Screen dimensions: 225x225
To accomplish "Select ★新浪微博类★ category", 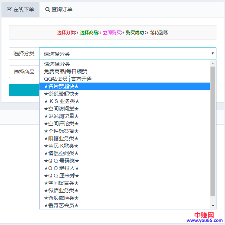I will tap(61, 198).
